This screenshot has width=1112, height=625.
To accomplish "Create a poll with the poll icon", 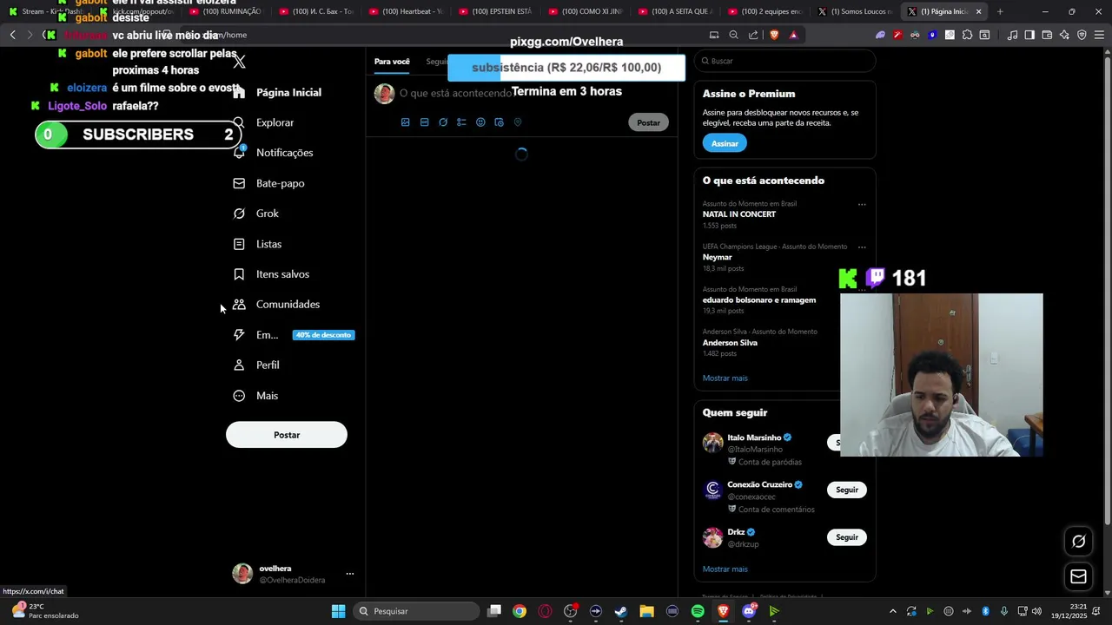I will pos(461,122).
